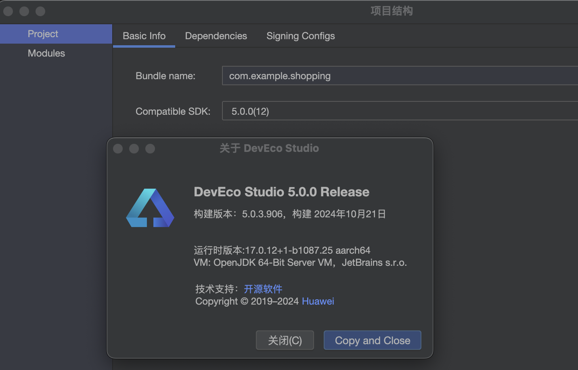
Task: Zoom the 项目结构 window
Action: (40, 11)
